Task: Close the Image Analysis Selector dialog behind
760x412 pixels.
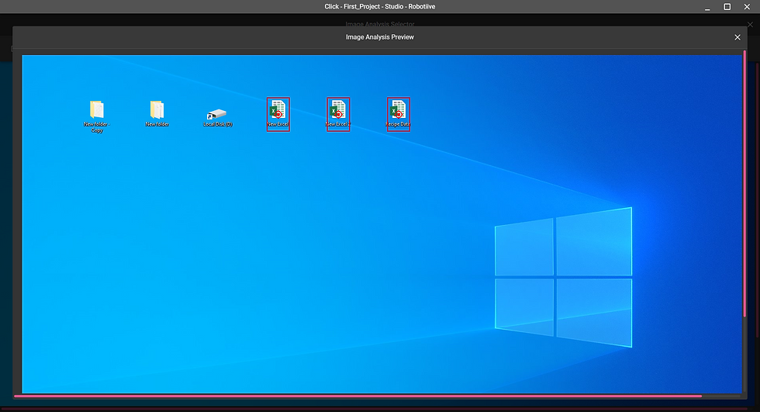Action: pos(751,24)
